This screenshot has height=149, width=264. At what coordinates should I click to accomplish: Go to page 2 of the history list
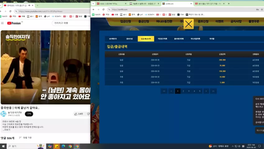point(183,91)
